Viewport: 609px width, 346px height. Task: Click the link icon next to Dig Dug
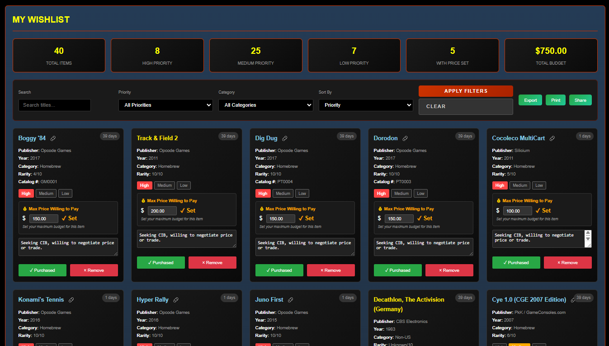click(x=285, y=138)
